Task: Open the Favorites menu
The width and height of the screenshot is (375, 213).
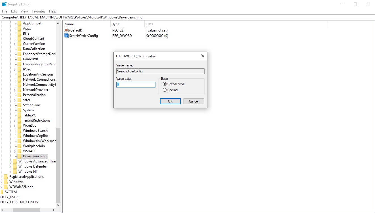Action: (38, 11)
